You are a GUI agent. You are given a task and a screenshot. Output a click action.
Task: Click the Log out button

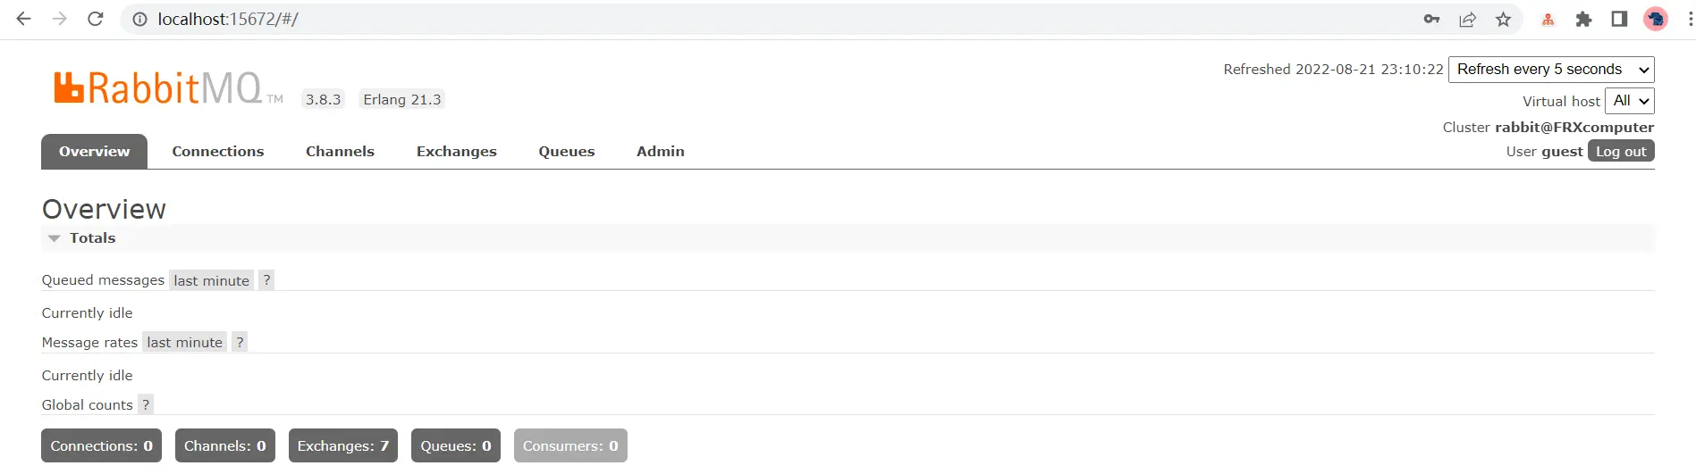1621,152
